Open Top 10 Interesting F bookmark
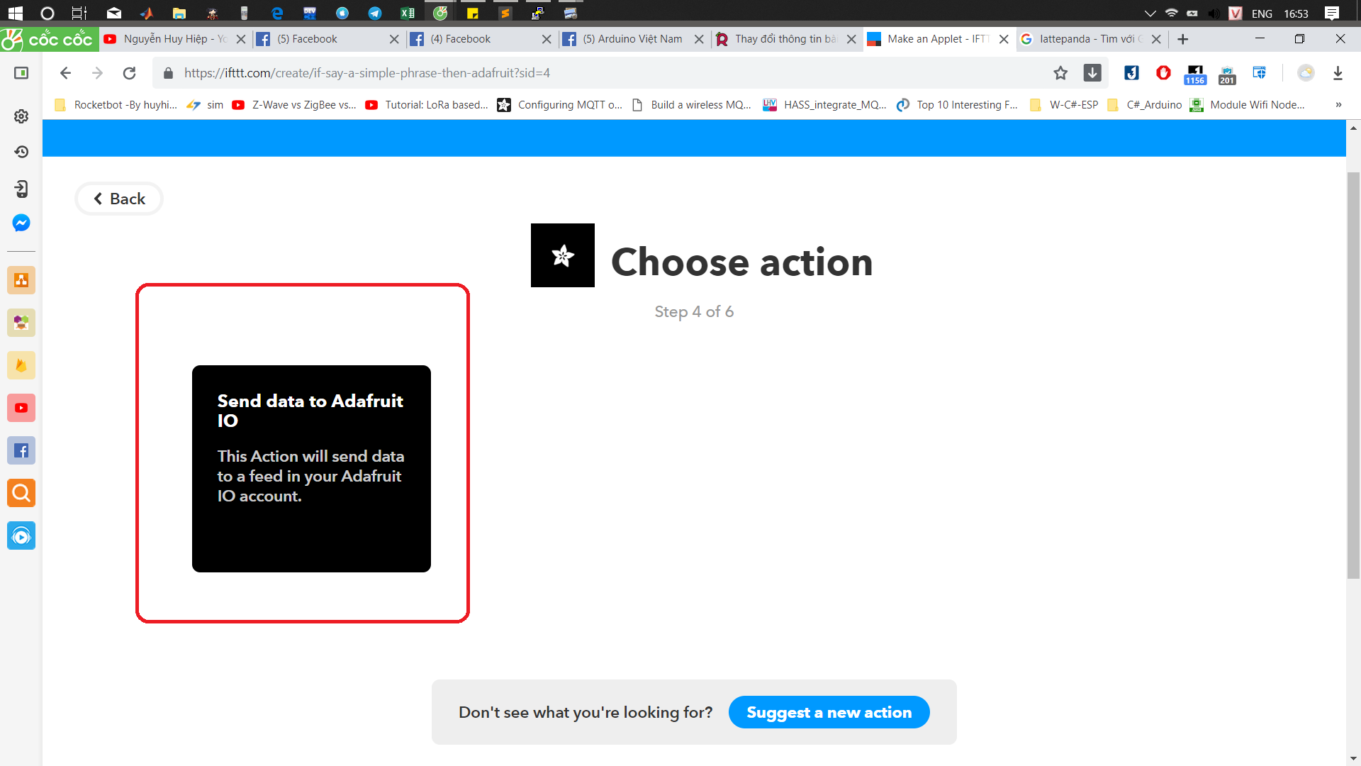This screenshot has width=1361, height=766. point(957,105)
